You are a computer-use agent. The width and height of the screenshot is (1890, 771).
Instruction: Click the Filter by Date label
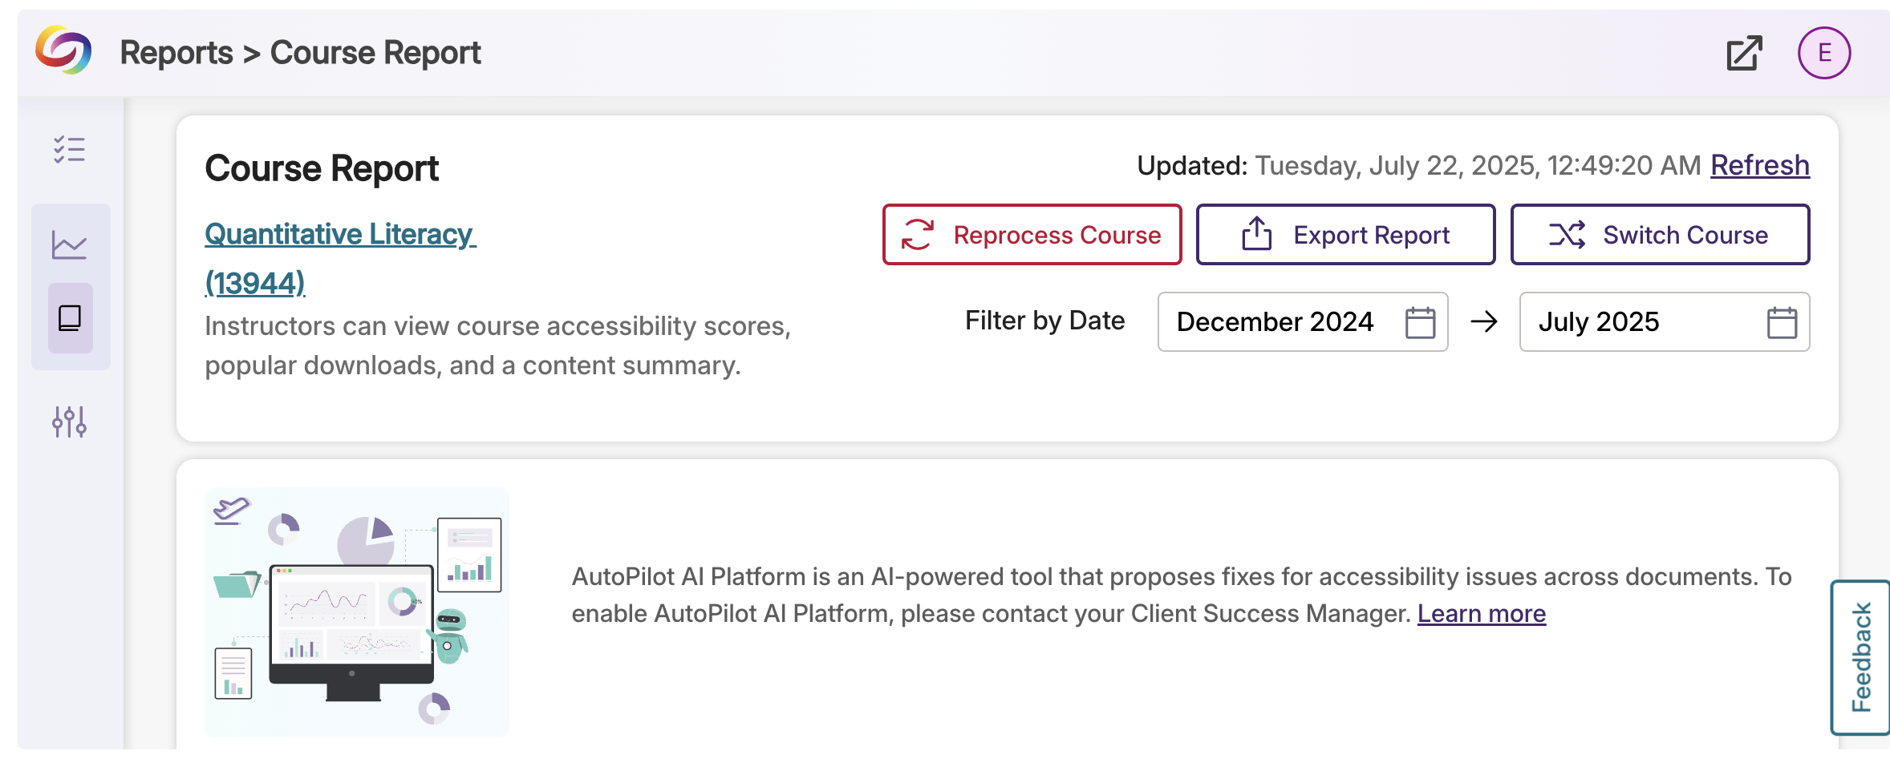click(x=1044, y=321)
